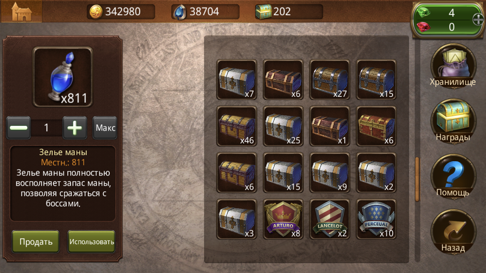Go back with Назад arrow
The image size is (486, 273).
(x=453, y=231)
